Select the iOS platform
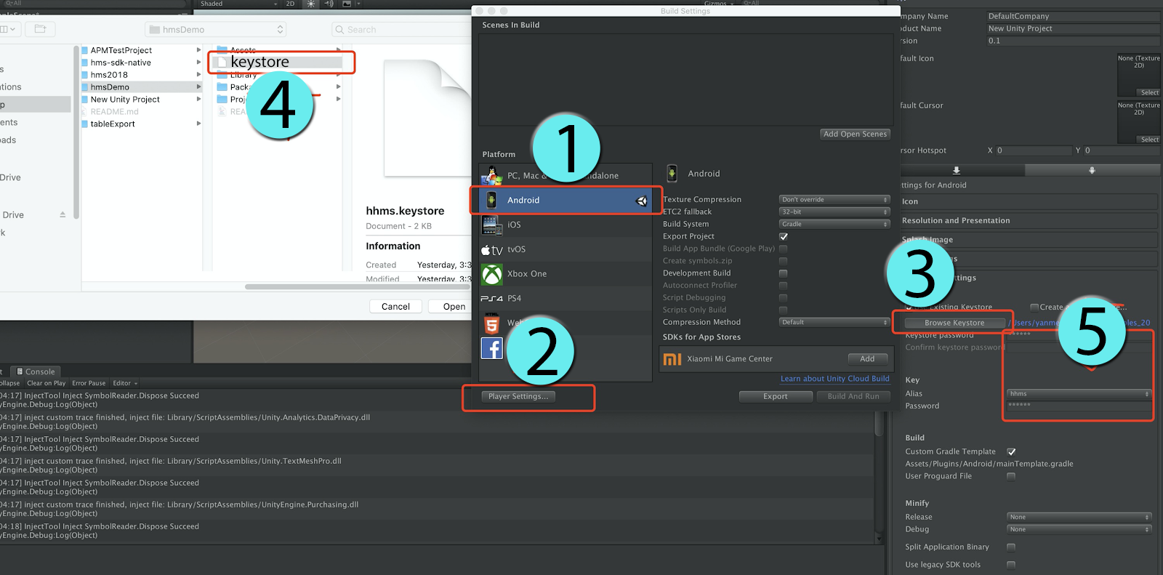Viewport: 1163px width, 575px height. click(x=566, y=225)
